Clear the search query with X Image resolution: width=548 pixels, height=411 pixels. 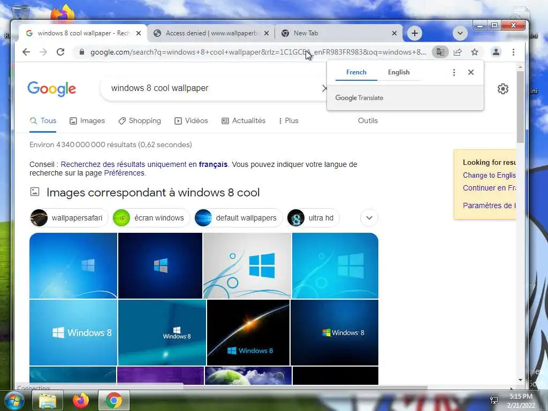[x=324, y=88]
